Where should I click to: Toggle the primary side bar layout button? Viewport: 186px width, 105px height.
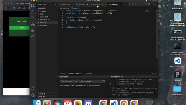pyautogui.click(x=147, y=1)
